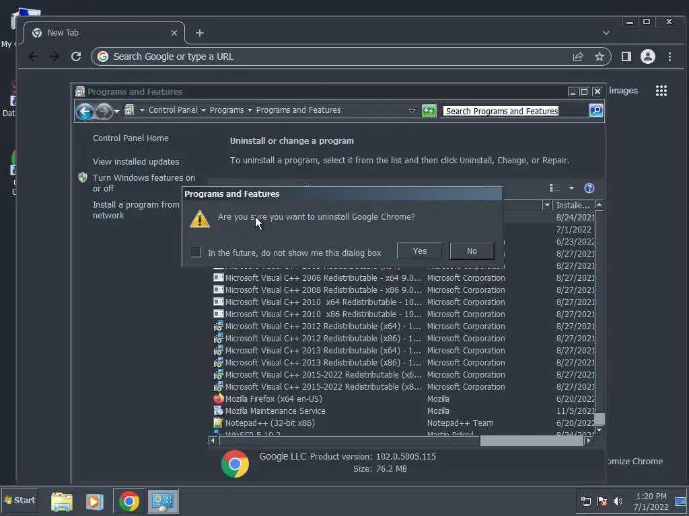Viewport: 689px width, 516px height.
Task: Click the Mozilla Maintenance Service icon
Action: (x=219, y=411)
